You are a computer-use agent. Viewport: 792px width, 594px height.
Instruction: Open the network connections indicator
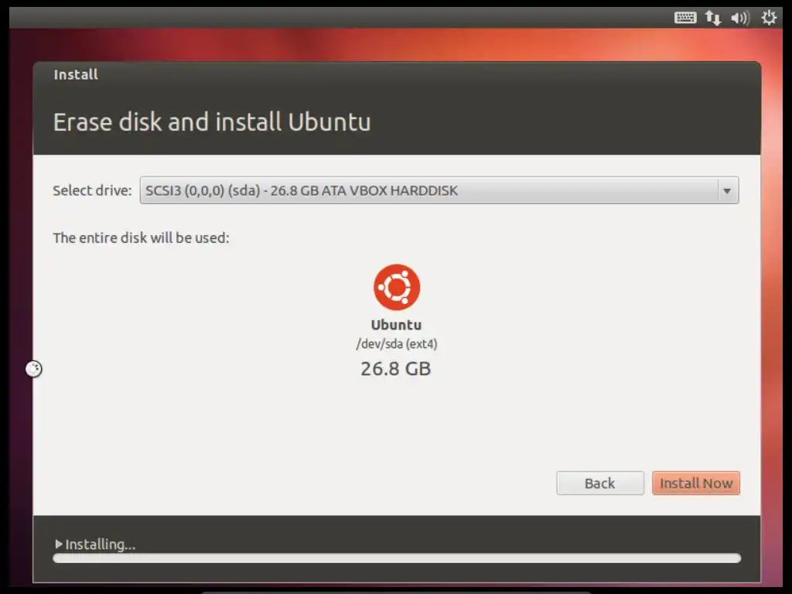tap(713, 19)
